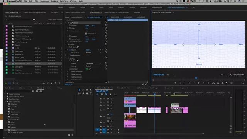Select the Type tool
Screen dimensions: 247x139
91,93
